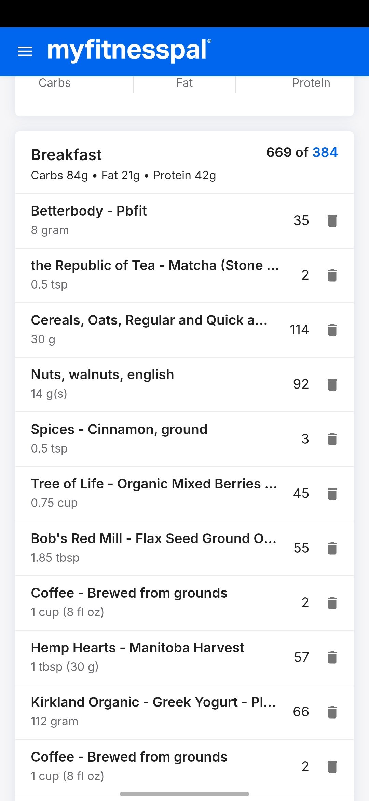The image size is (369, 801).
Task: Delete the Betterbody Pbfit entry
Action: pos(332,221)
